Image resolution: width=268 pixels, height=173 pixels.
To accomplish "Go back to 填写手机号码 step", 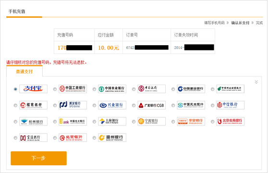I will pos(214,23).
